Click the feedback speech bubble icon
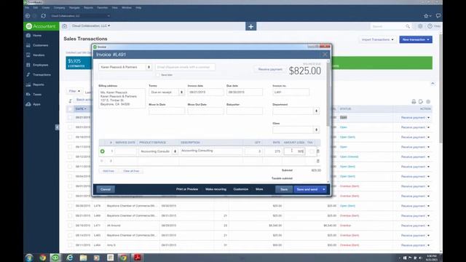466x262 pixels. pyautogui.click(x=438, y=15)
